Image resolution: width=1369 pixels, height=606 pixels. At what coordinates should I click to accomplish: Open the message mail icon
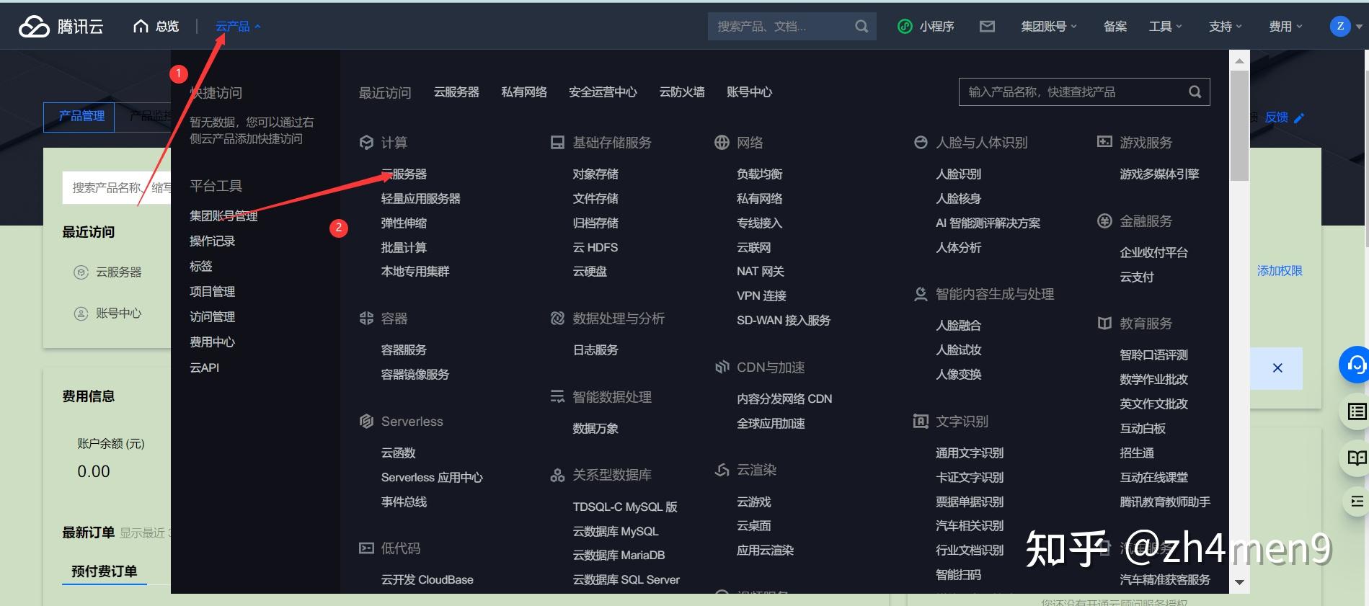987,27
